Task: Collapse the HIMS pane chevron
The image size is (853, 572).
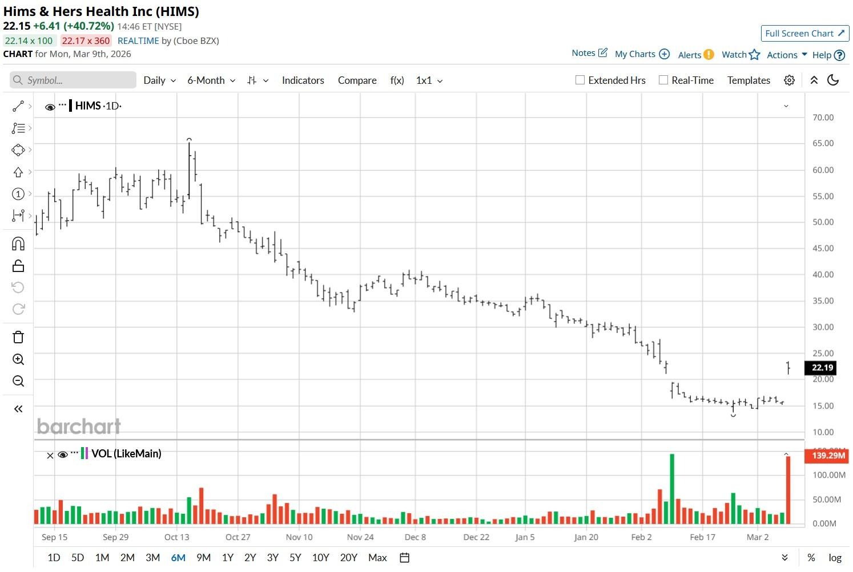Action: (786, 106)
